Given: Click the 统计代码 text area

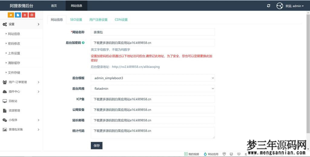Looking at the screenshot, I should 153,133.
